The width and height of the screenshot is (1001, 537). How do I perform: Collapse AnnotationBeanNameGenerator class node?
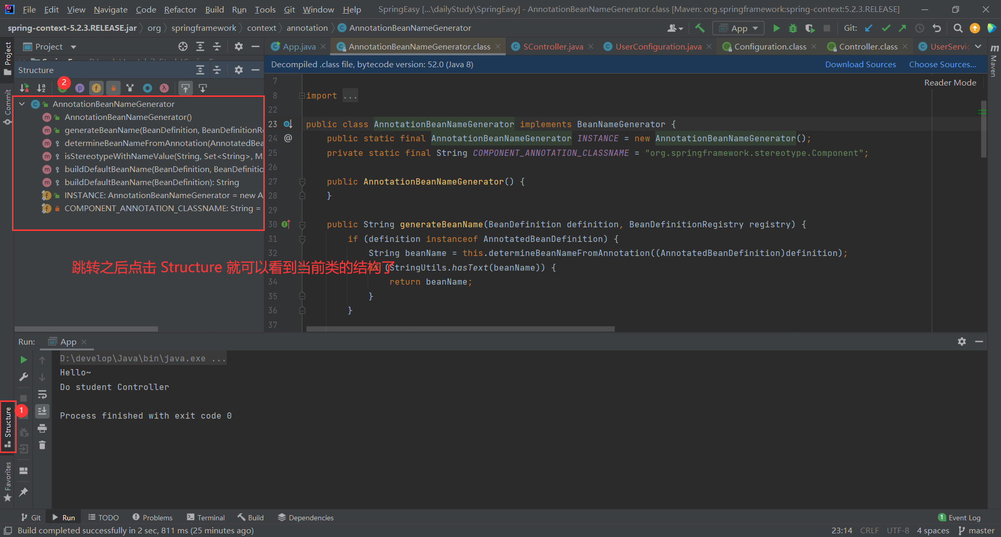tap(22, 104)
